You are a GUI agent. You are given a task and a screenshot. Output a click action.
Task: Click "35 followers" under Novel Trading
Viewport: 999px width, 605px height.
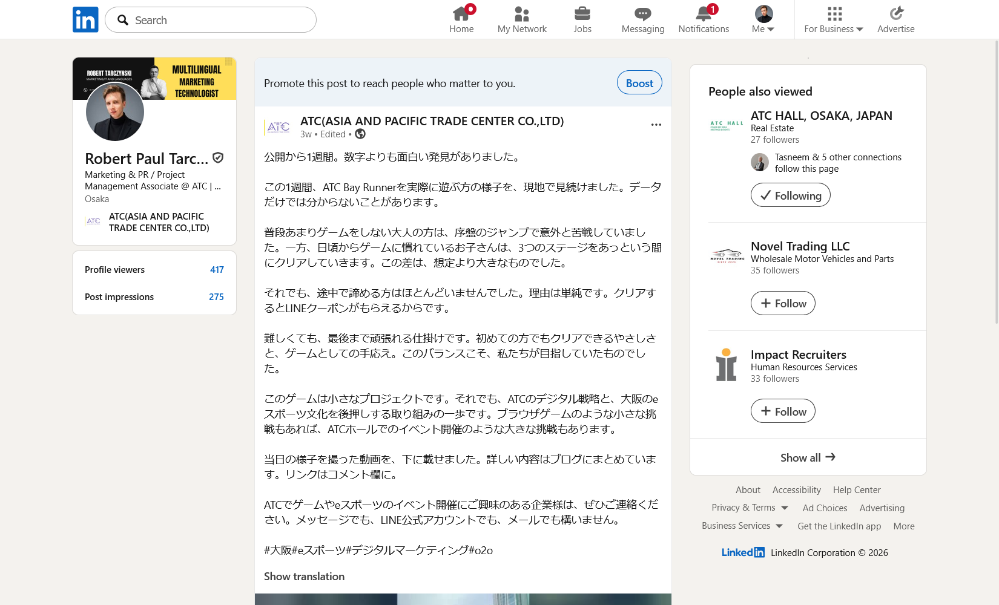tap(775, 270)
